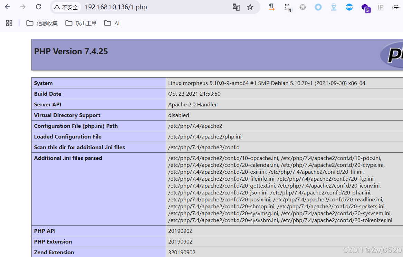Go back to the previous page
Viewport: 403px width, 257px height.
coord(8,7)
